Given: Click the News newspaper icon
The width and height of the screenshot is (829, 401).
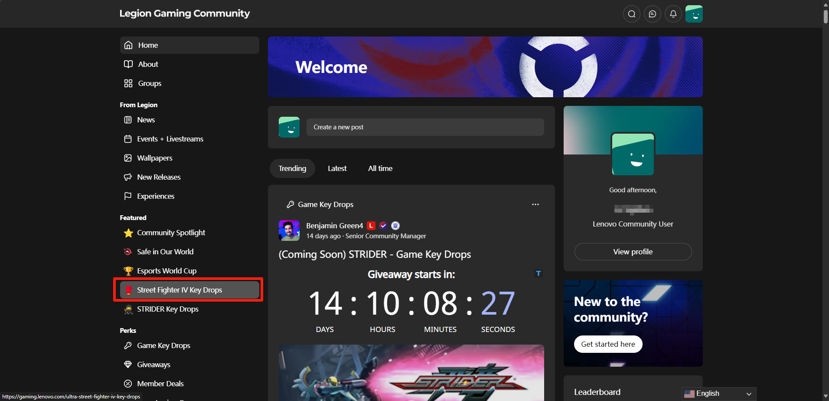Looking at the screenshot, I should point(128,120).
